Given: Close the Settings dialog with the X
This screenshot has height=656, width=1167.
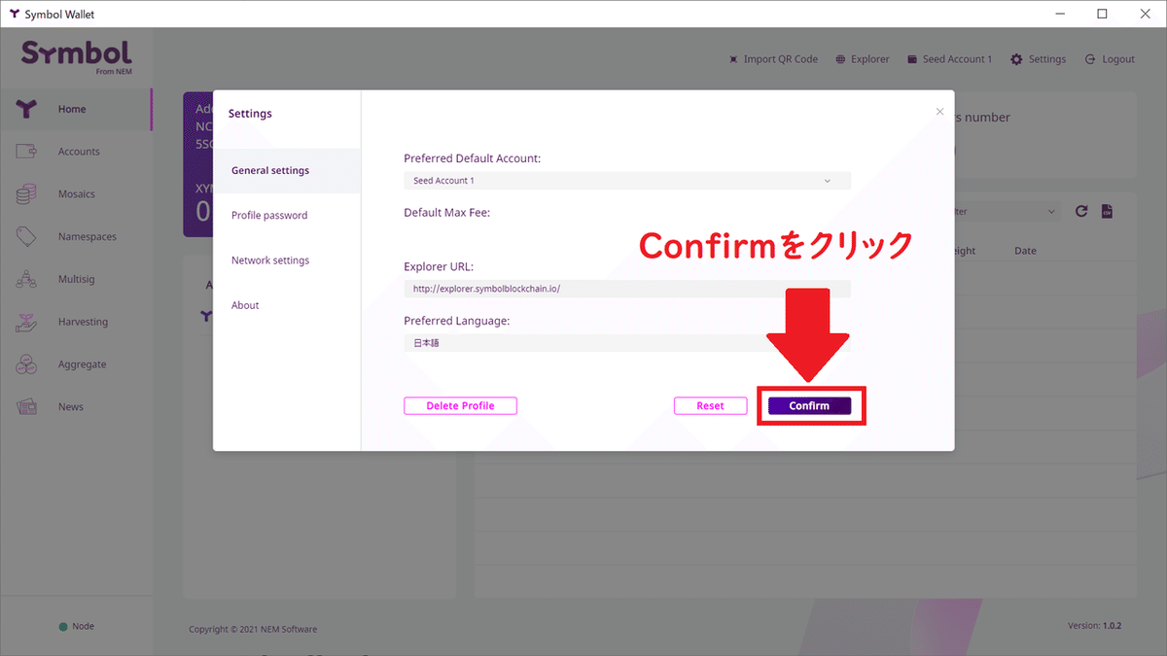Looking at the screenshot, I should pyautogui.click(x=939, y=112).
